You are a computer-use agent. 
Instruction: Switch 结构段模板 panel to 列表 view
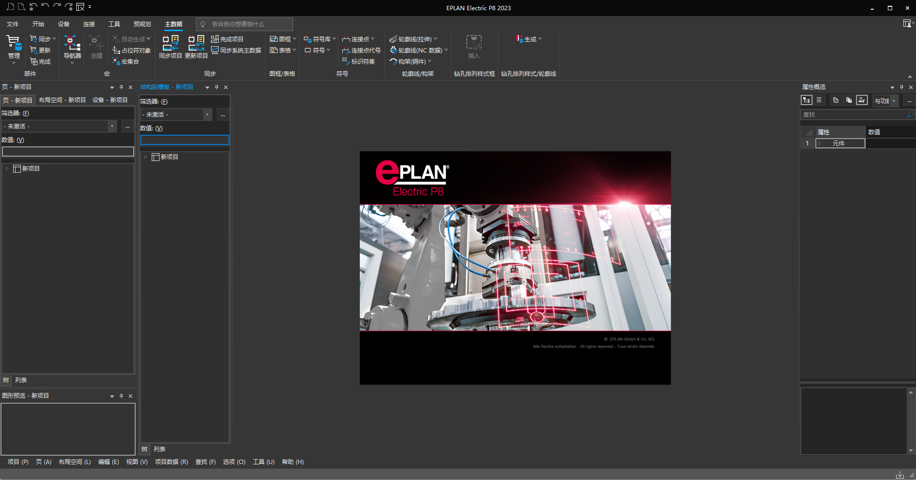(159, 449)
